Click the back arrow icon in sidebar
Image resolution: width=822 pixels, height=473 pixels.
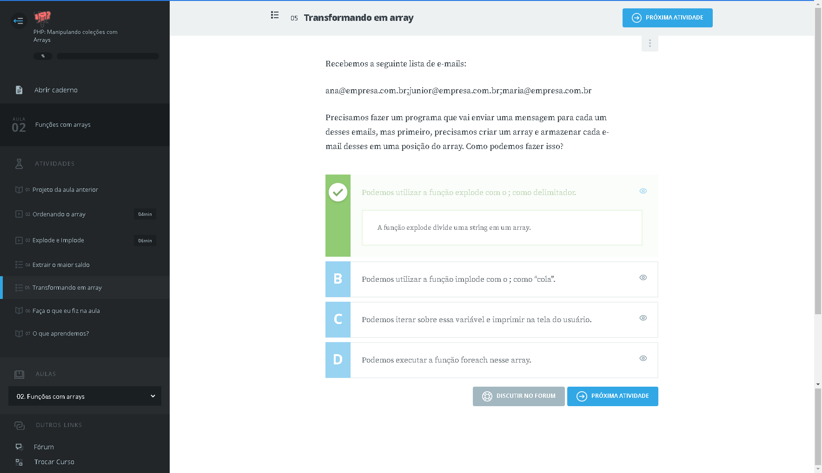(19, 20)
